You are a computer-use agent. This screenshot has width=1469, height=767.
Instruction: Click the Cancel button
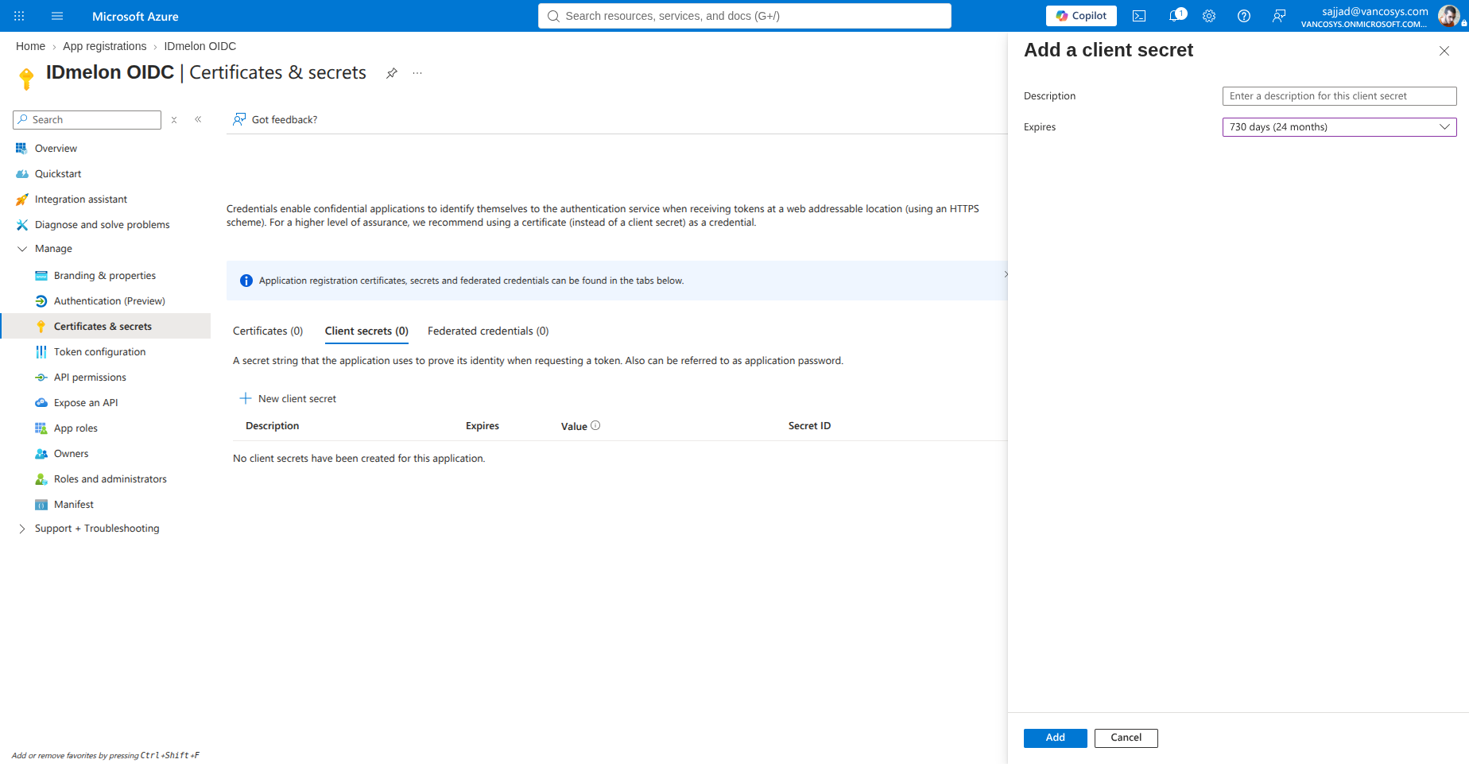coord(1126,738)
